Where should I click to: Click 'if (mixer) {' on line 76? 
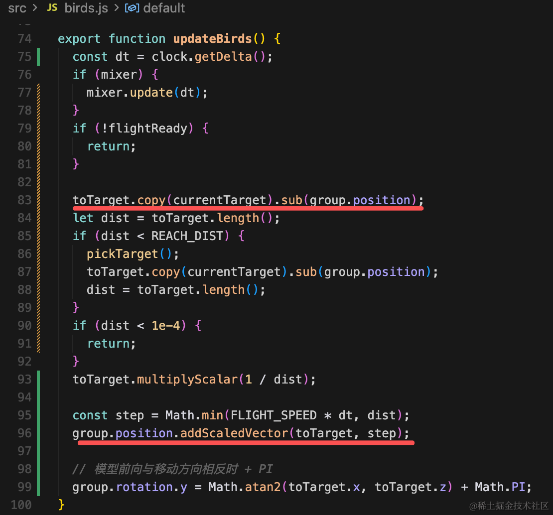(115, 75)
